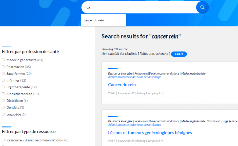Check the Dentiste filter

coord(3,107)
